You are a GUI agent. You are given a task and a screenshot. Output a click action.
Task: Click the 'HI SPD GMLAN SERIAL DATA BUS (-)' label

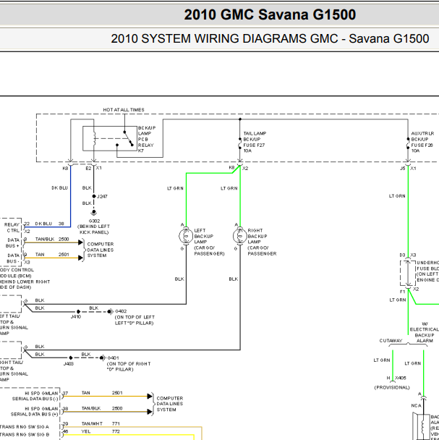[35, 396]
